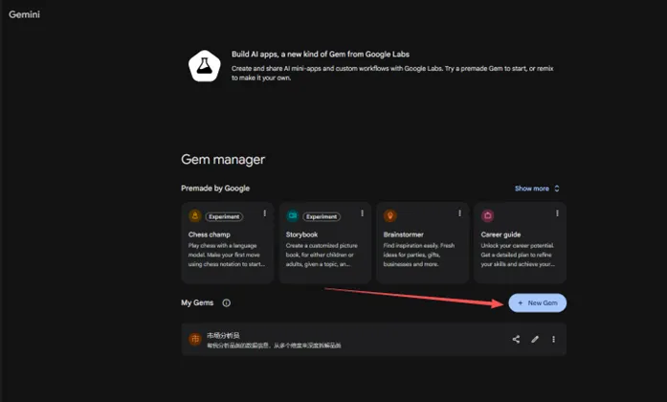Click the Career guide briefcase icon
This screenshot has height=402, width=667.
pyautogui.click(x=487, y=215)
